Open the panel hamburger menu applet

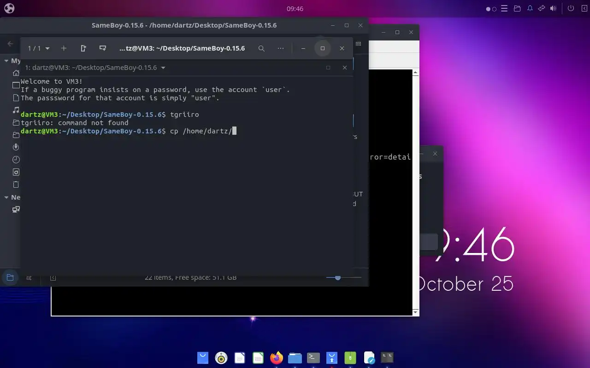point(504,8)
